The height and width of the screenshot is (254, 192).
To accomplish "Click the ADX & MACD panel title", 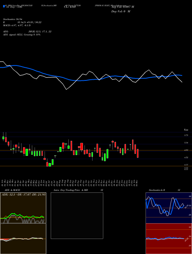I will click(12, 190).
